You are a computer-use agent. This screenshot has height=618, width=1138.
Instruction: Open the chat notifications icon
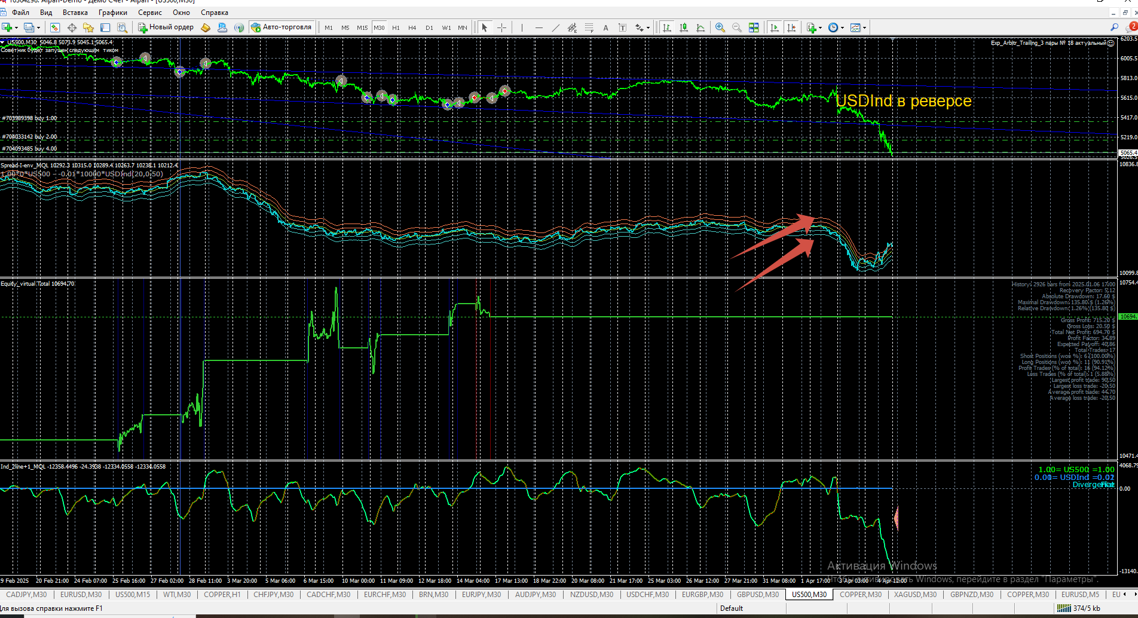click(x=1131, y=27)
